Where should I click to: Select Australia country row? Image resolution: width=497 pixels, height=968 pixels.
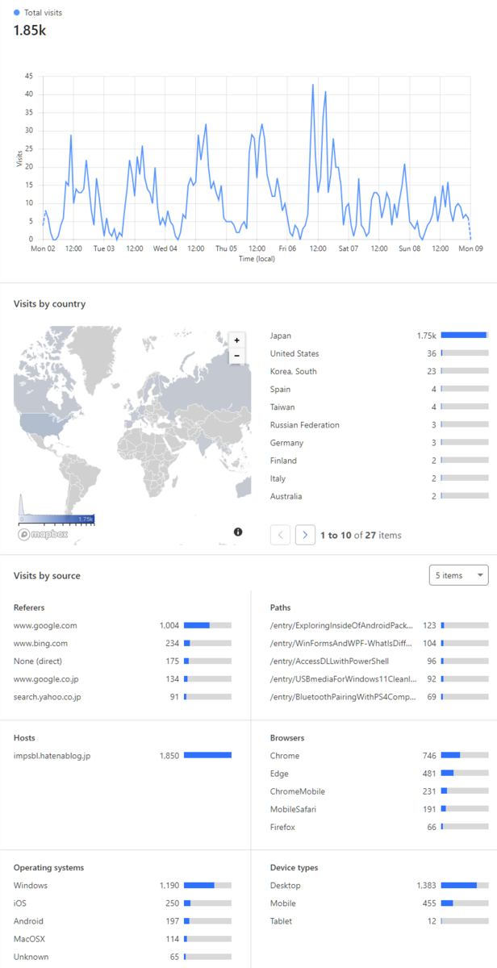pyautogui.click(x=379, y=496)
